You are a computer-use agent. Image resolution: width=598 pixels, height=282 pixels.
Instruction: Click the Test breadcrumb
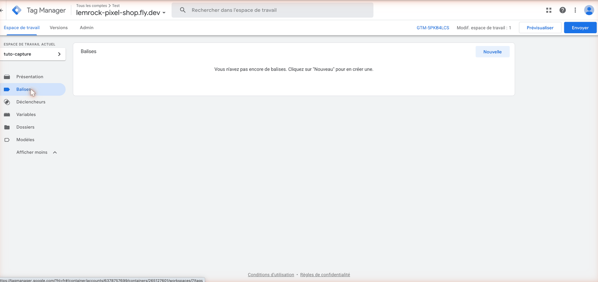click(116, 6)
